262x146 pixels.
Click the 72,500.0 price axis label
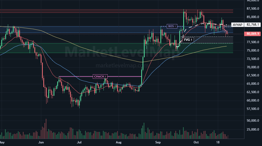(x=253, y=59)
